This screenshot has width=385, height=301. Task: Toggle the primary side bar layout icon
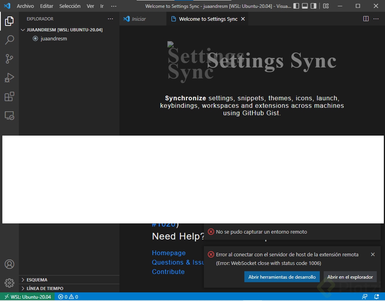coord(296,6)
